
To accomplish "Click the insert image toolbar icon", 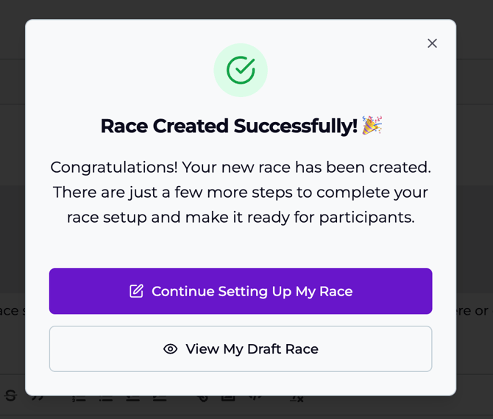I will tap(228, 398).
